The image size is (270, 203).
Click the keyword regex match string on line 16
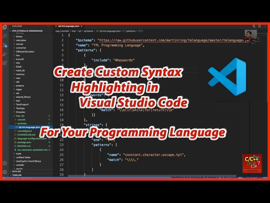[x=146, y=110]
